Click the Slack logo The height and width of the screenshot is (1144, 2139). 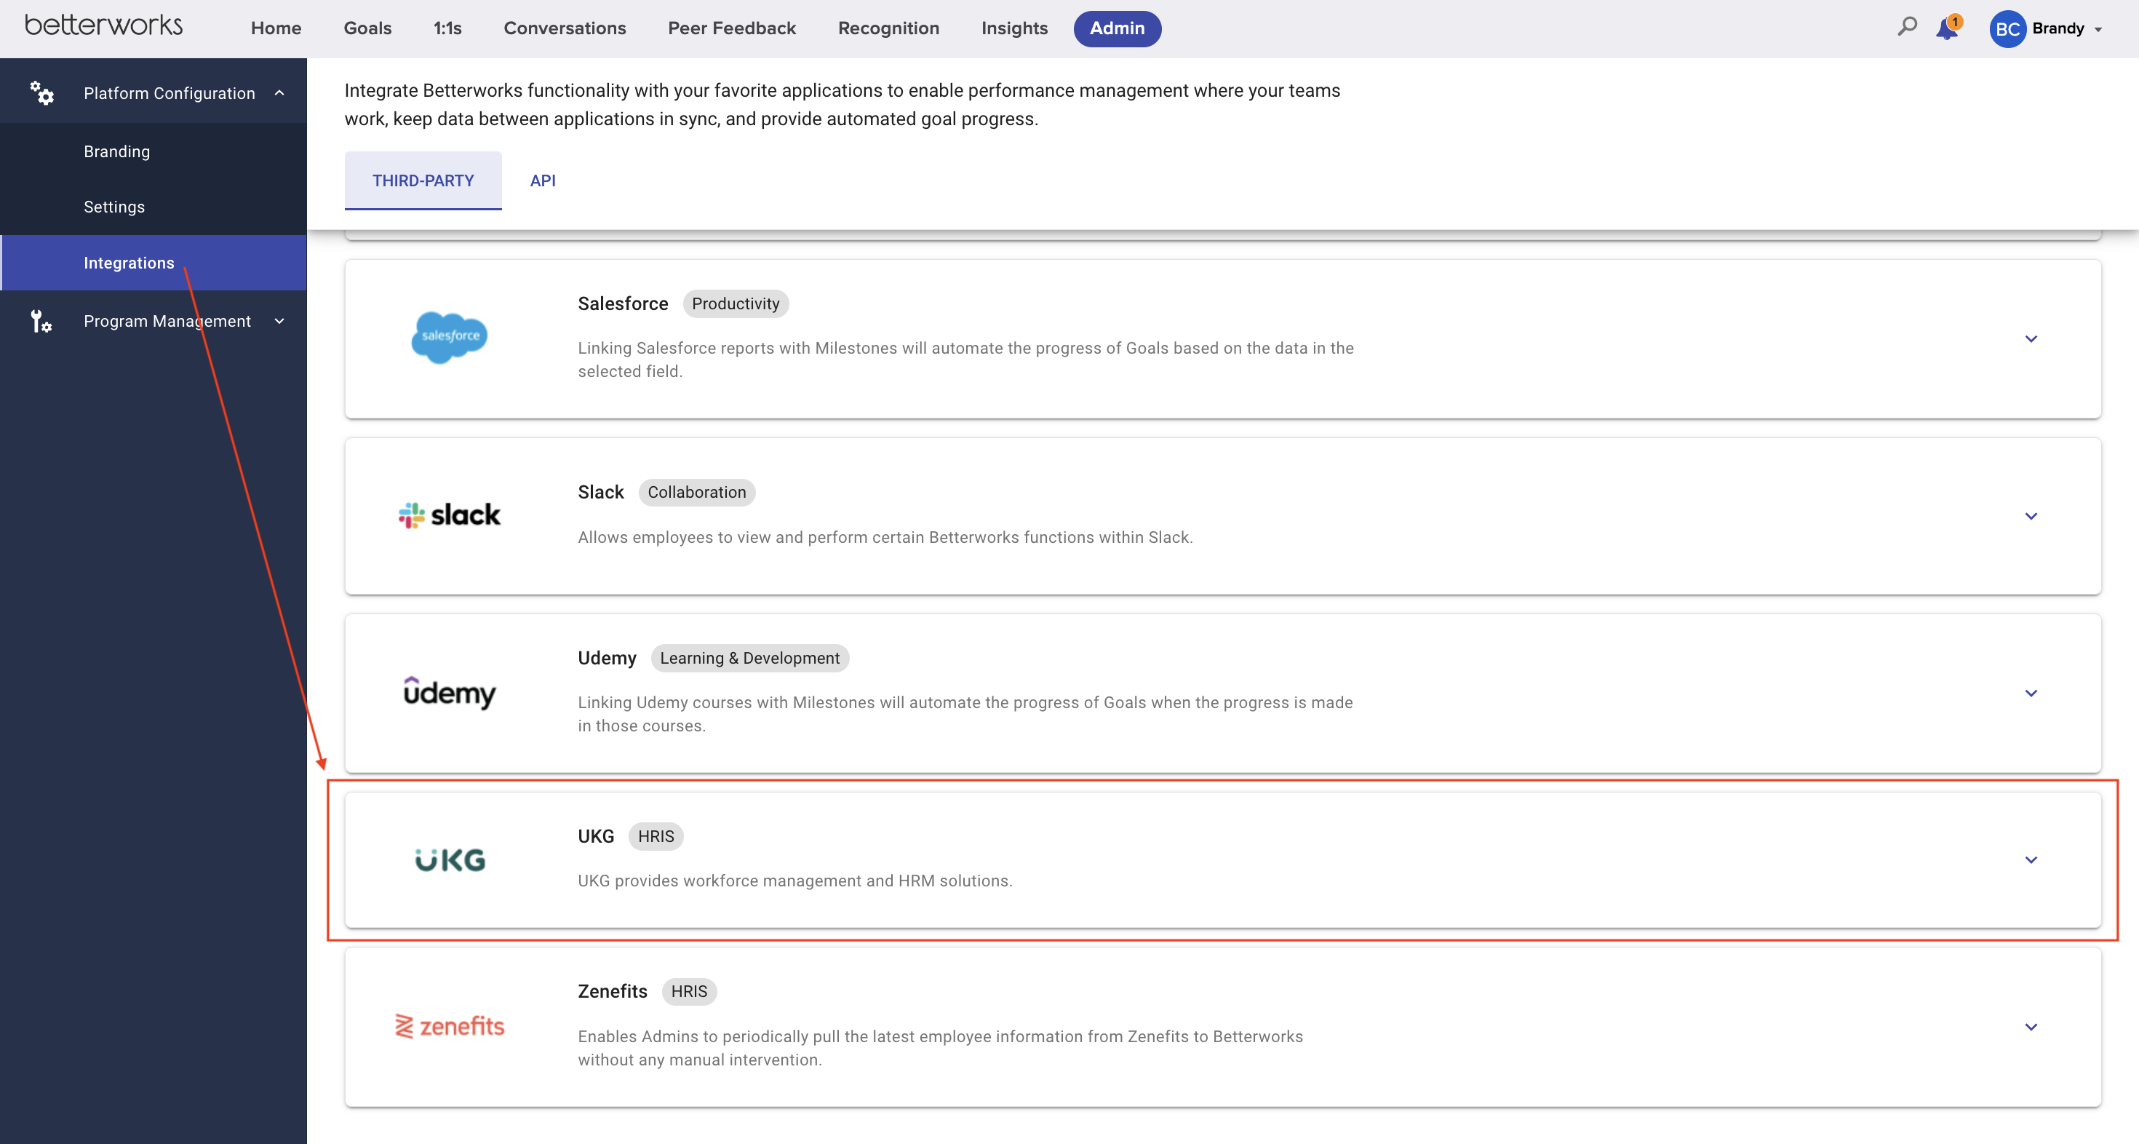click(449, 515)
